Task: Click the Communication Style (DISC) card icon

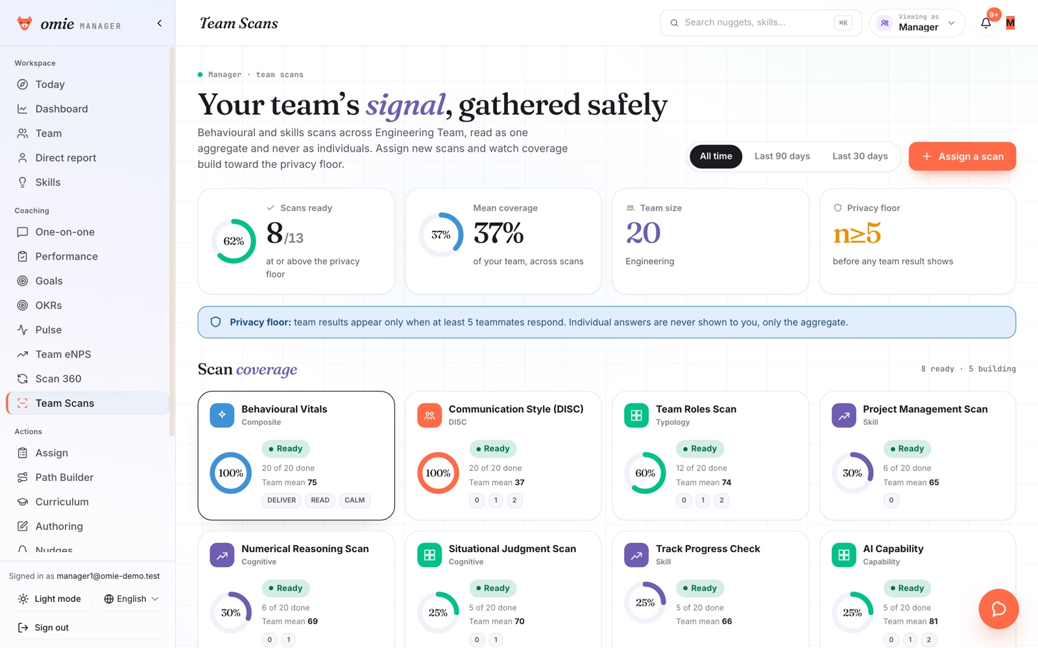Action: tap(429, 415)
